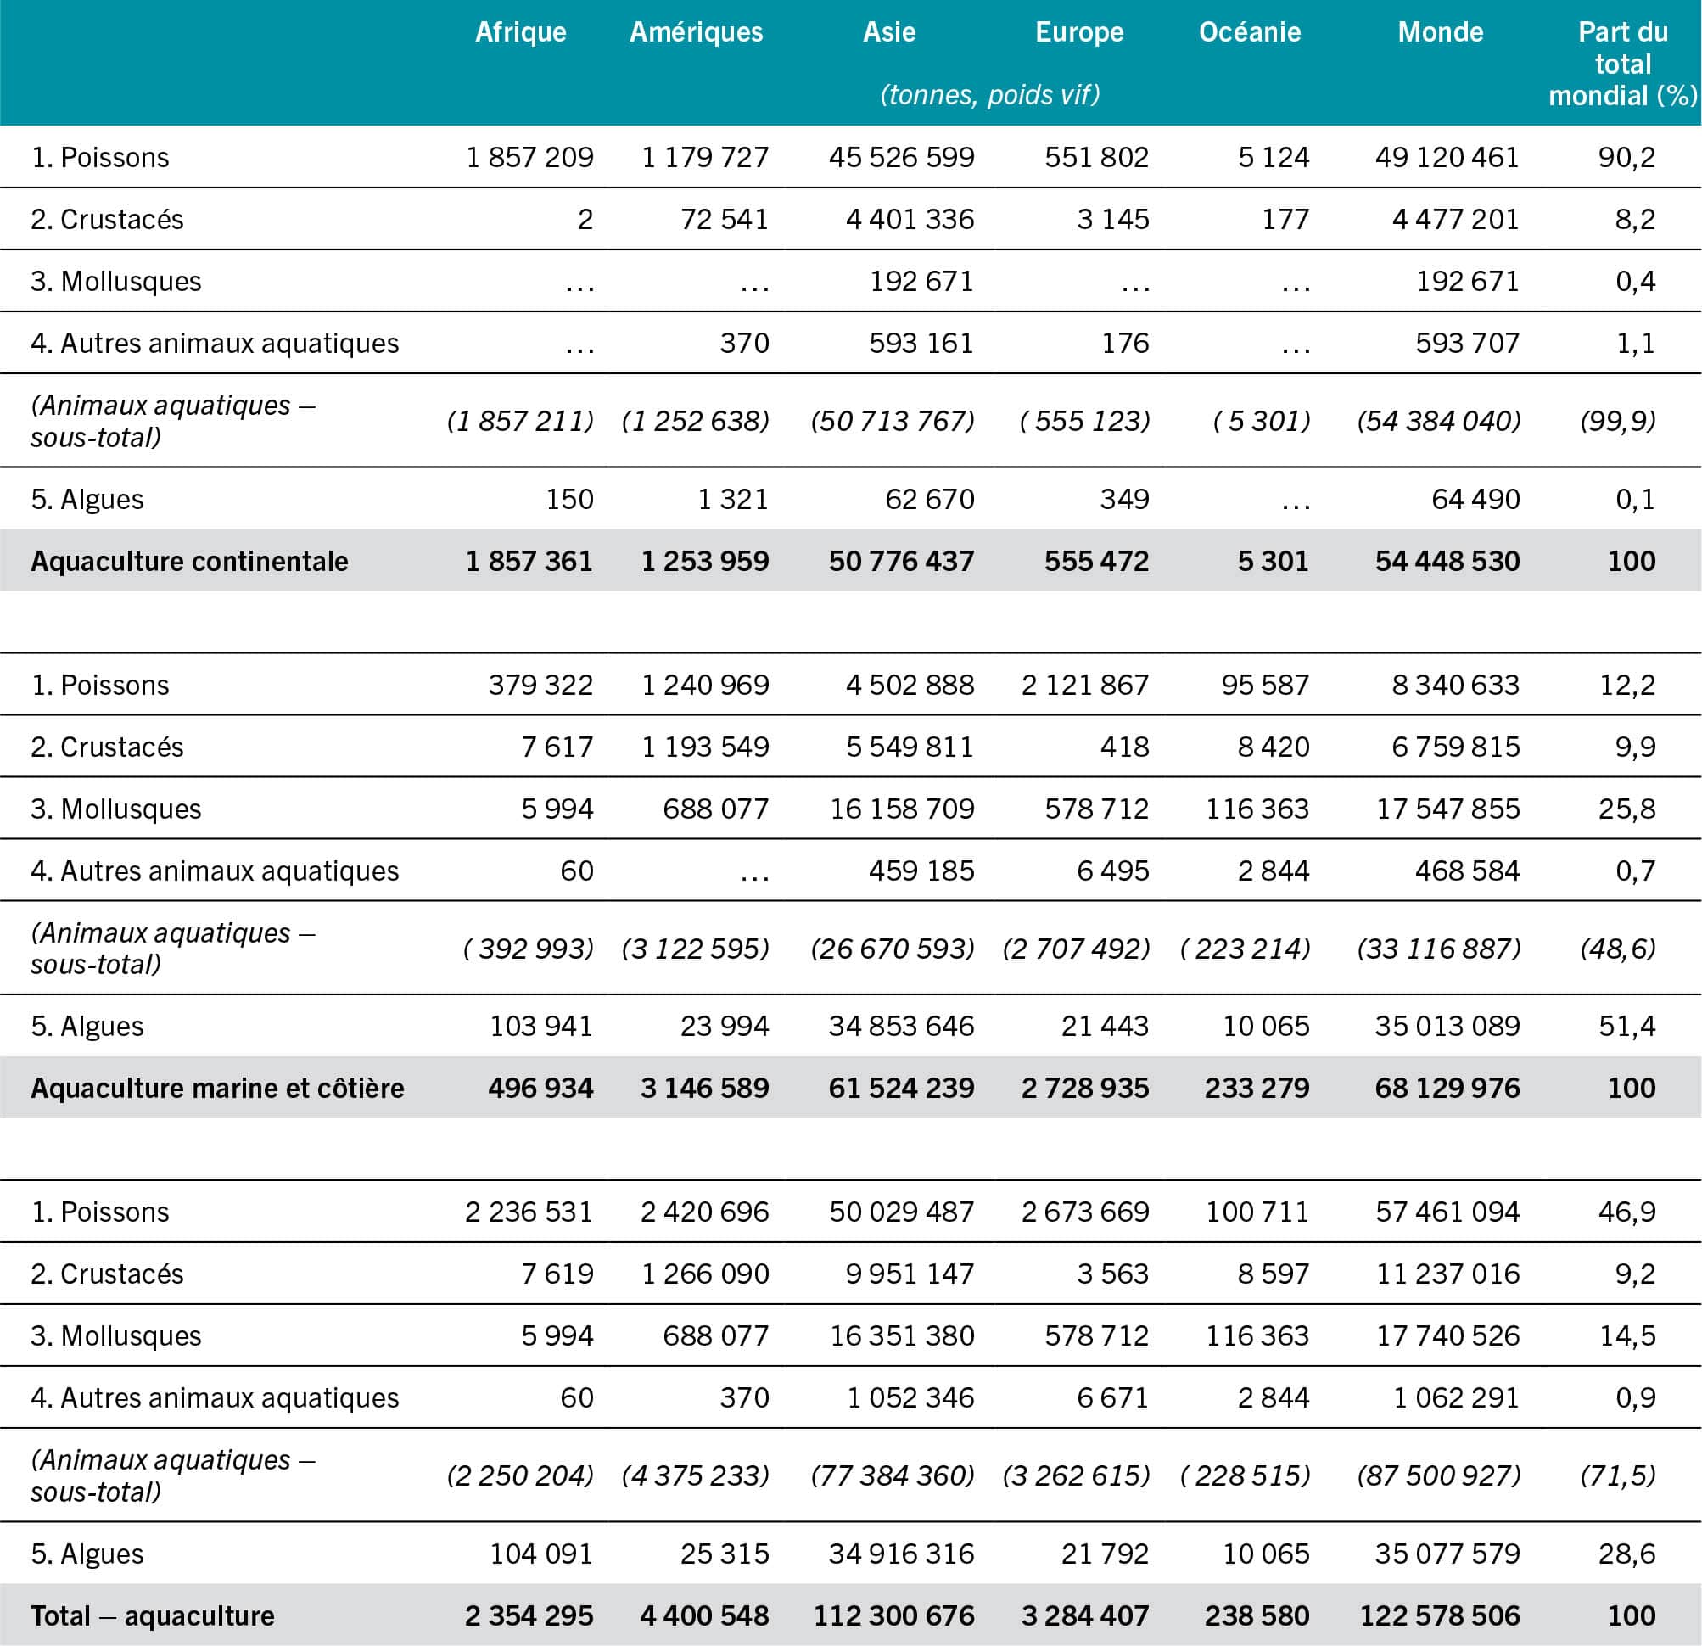Select the value 593 161
This screenshot has width=1702, height=1646.
(921, 343)
